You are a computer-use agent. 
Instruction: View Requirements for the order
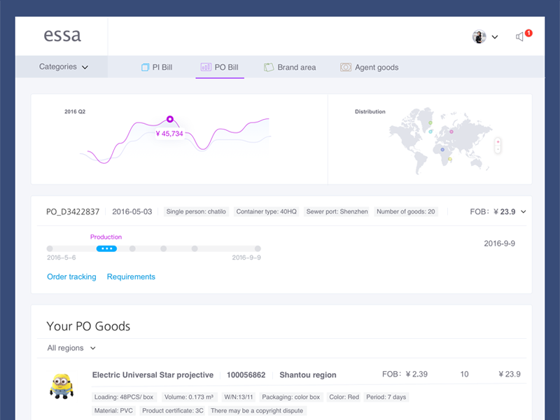pos(131,276)
